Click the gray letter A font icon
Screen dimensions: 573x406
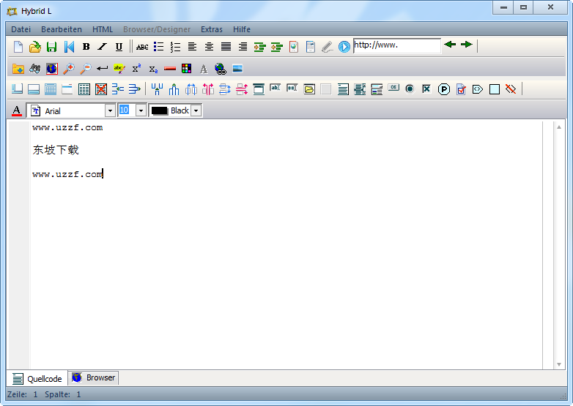coord(204,69)
